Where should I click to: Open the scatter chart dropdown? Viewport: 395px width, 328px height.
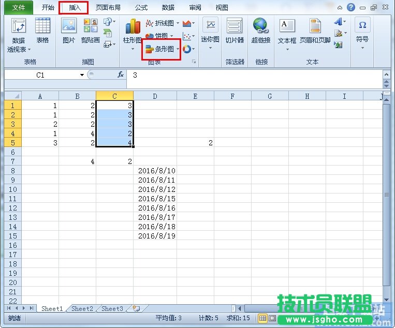pyautogui.click(x=193, y=36)
